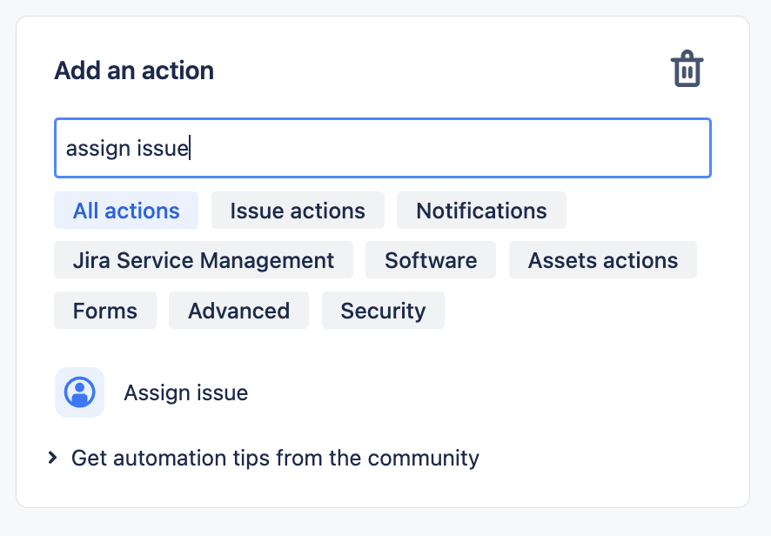Show Notifications actions only
This screenshot has width=771, height=536.
(x=481, y=211)
